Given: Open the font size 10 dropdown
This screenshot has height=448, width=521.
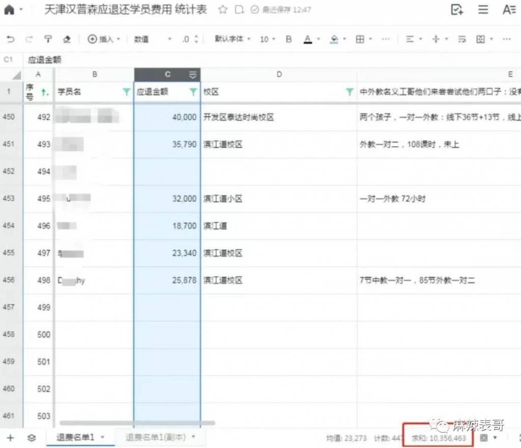Looking at the screenshot, I should 268,39.
